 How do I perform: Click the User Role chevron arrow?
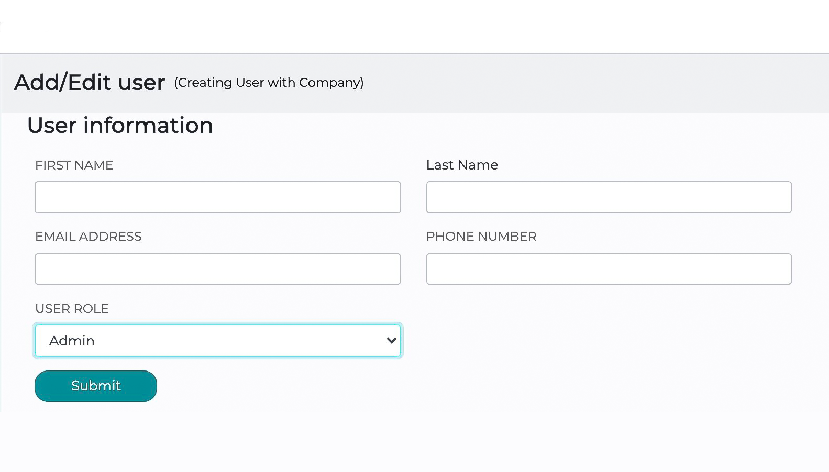click(x=391, y=341)
